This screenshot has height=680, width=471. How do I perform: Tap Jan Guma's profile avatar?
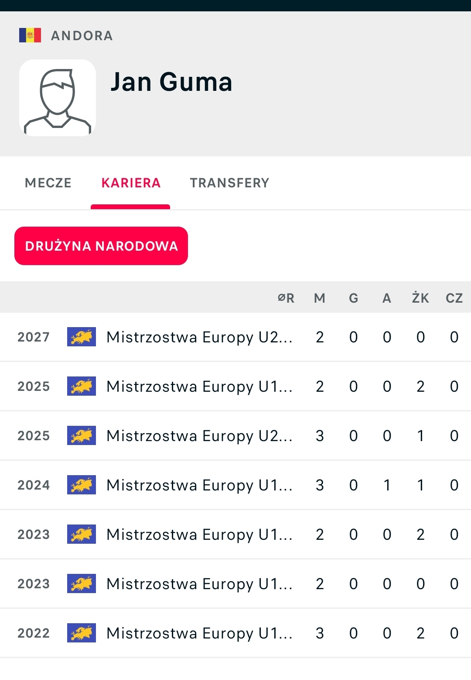pos(58,98)
